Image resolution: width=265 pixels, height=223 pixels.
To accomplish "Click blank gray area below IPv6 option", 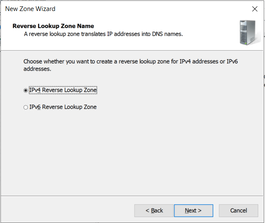I will point(131,152).
